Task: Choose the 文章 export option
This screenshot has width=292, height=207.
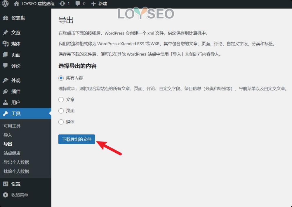Action: pyautogui.click(x=61, y=100)
